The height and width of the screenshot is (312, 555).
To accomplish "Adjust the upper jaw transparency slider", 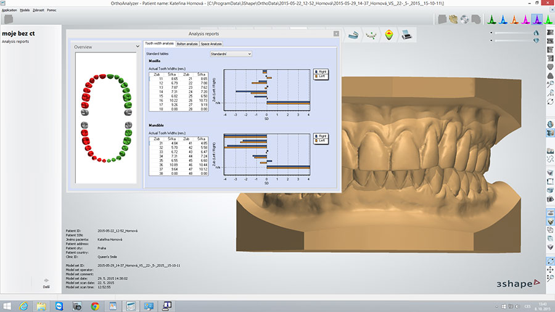I will pos(513,33).
